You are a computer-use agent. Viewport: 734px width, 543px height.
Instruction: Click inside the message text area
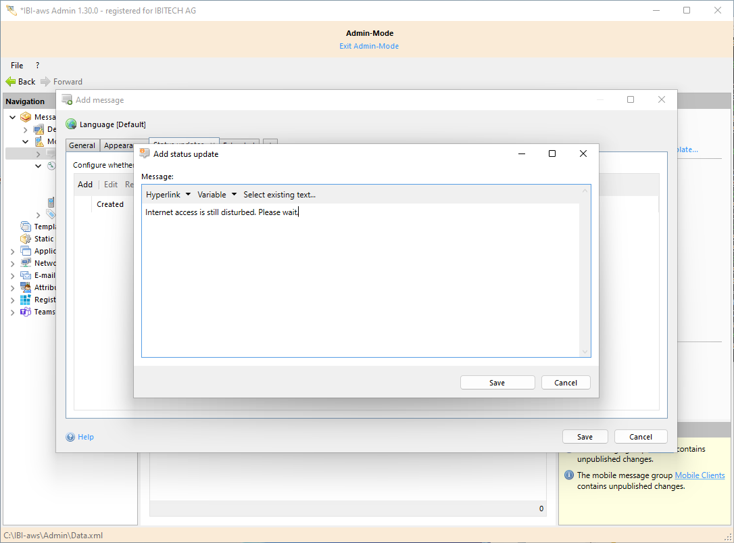(x=362, y=284)
